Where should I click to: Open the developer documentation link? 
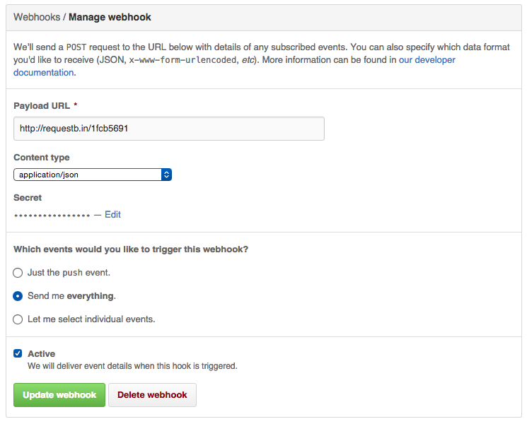(427, 61)
